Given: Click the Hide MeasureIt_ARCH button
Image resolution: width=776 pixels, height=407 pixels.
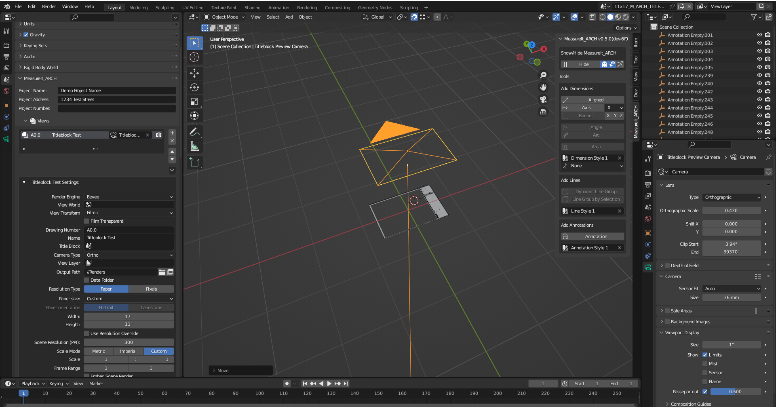Looking at the screenshot, I should (x=580, y=64).
